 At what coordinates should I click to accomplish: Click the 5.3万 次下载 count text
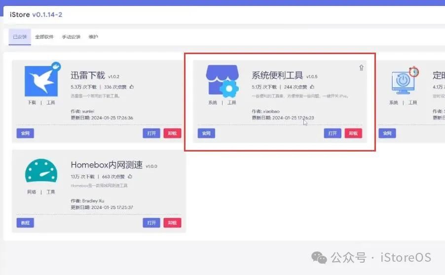pos(84,87)
